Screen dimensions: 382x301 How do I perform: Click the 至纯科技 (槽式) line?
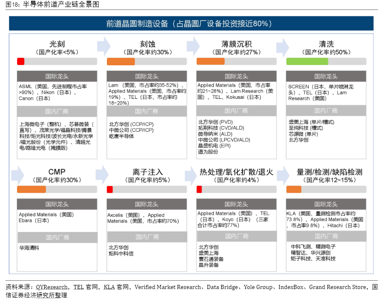click(306, 128)
